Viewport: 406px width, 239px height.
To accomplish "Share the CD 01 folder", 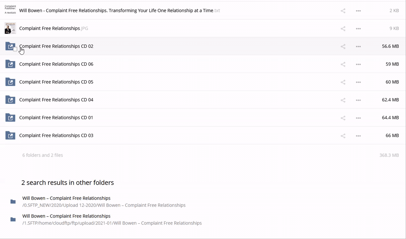I will (x=343, y=118).
